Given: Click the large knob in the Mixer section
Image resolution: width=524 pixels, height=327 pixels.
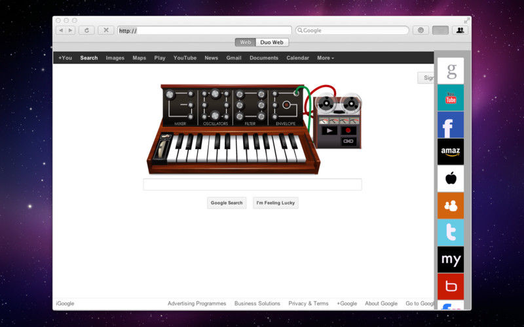Looking at the screenshot, I should (x=170, y=94).
